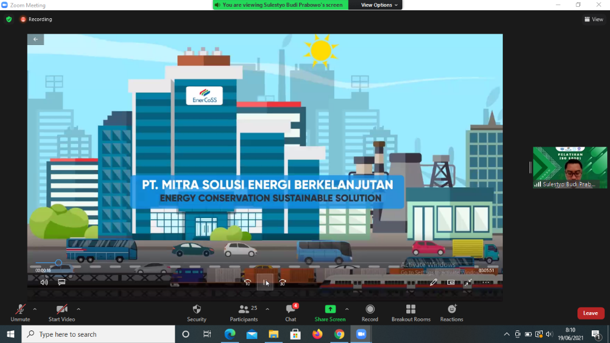This screenshot has width=610, height=343.
Task: Open the Participants panel
Action: coord(244,313)
